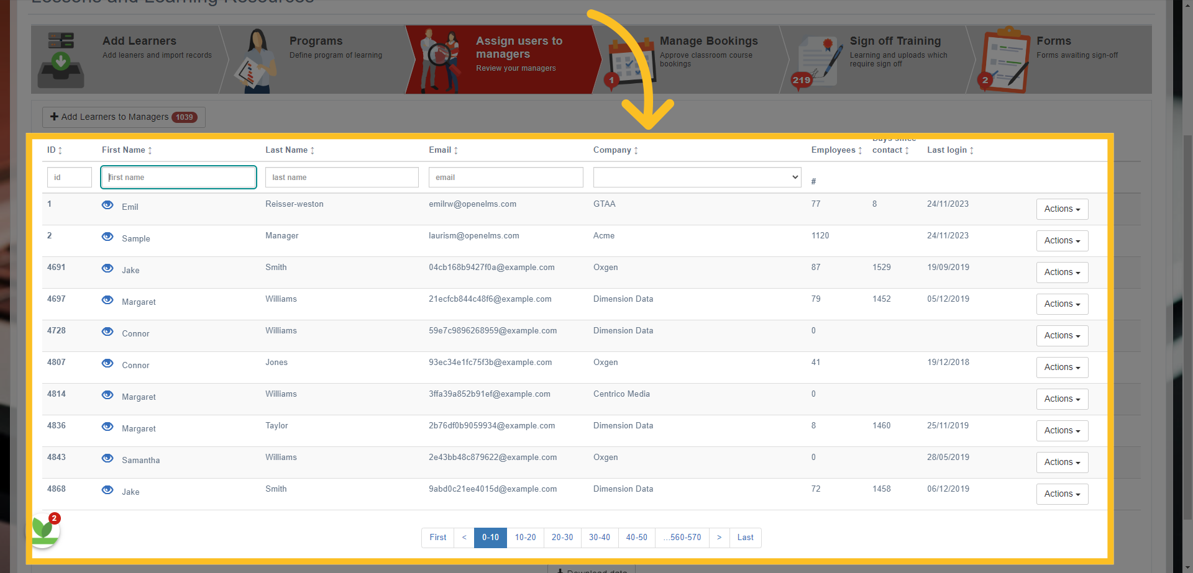Open the Add Learners tab
Viewport: 1193px width, 573px height.
click(x=127, y=60)
